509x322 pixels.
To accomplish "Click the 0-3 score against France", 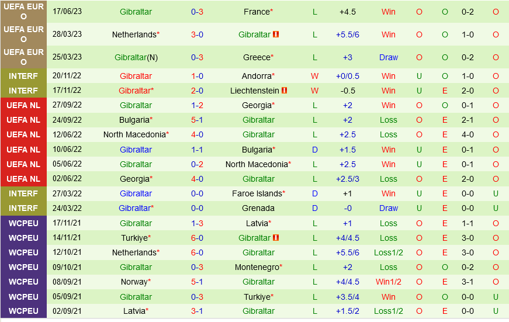I will [x=197, y=12].
